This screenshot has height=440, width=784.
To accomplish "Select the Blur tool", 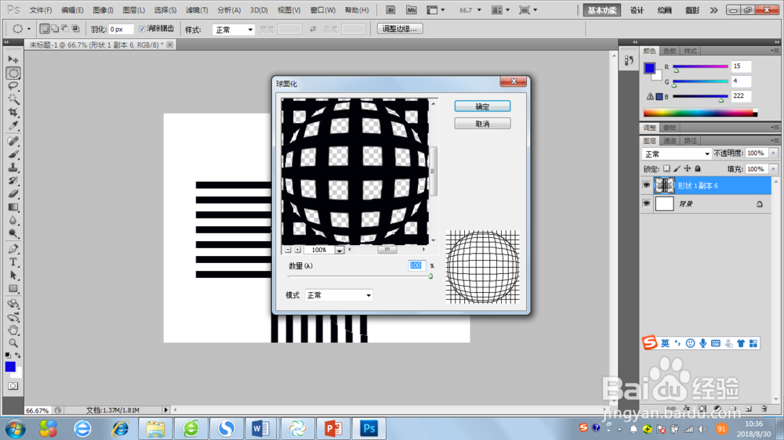I will click(x=13, y=220).
